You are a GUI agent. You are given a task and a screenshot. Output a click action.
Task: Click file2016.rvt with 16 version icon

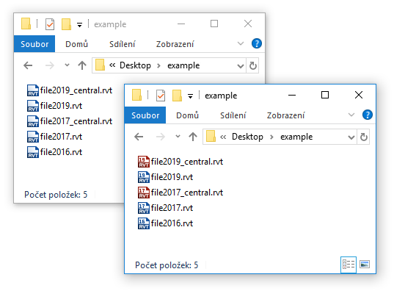pyautogui.click(x=165, y=223)
